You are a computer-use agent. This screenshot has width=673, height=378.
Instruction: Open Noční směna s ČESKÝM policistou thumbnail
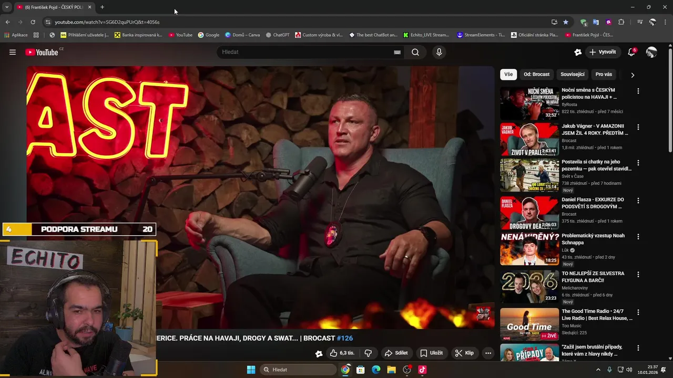(529, 103)
